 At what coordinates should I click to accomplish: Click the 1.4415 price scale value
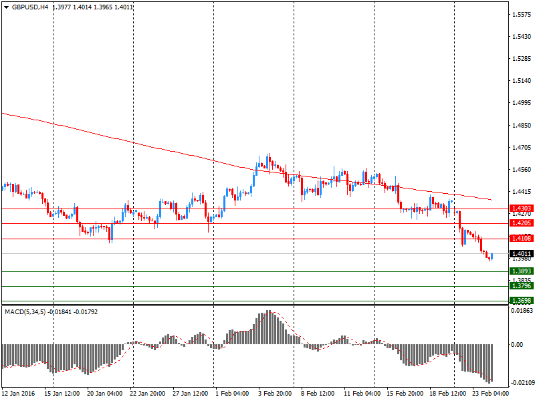[522, 192]
